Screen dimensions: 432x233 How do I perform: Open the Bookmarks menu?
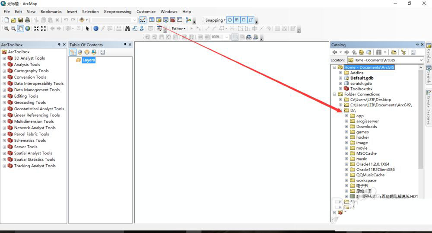point(51,12)
